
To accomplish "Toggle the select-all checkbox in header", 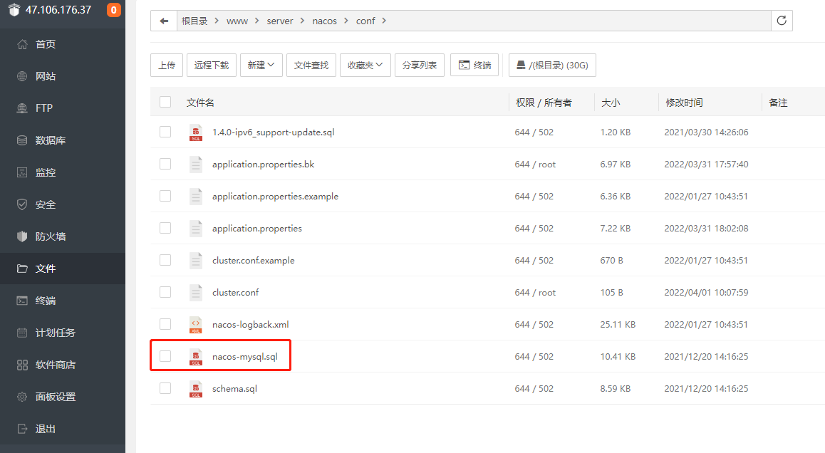I will pyautogui.click(x=165, y=102).
